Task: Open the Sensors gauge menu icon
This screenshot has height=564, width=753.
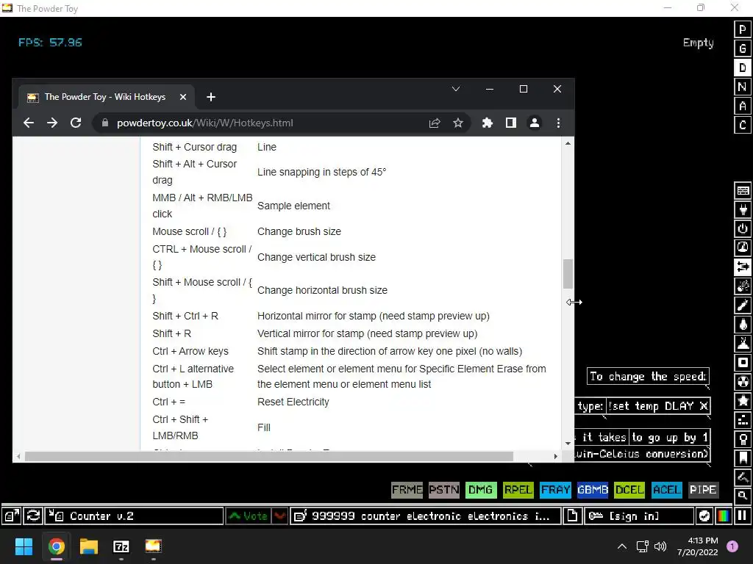Action: click(x=743, y=248)
